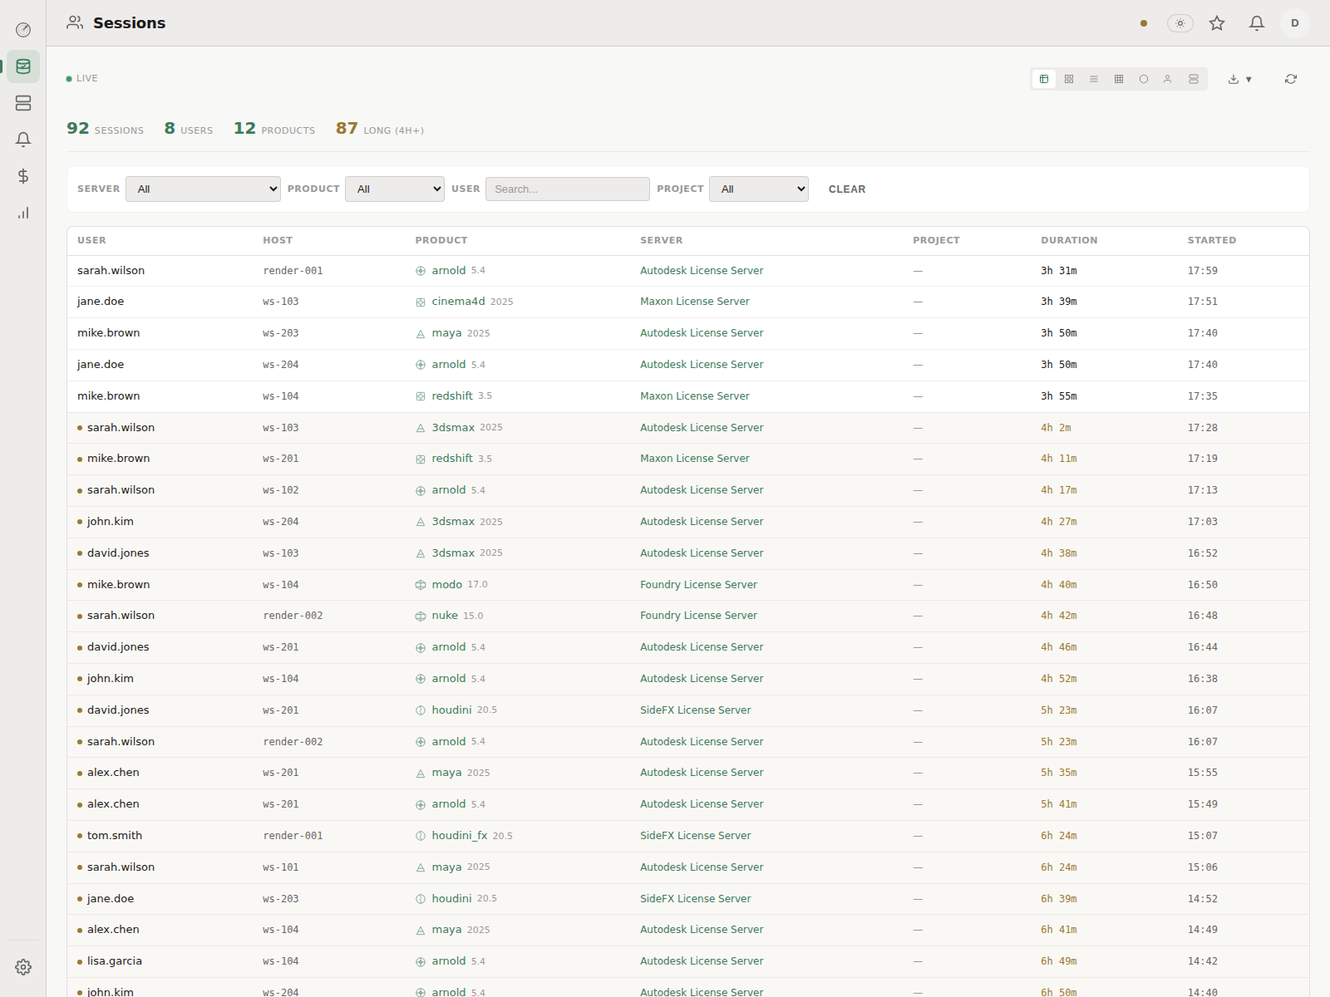Open the Server filter dropdown

(203, 189)
